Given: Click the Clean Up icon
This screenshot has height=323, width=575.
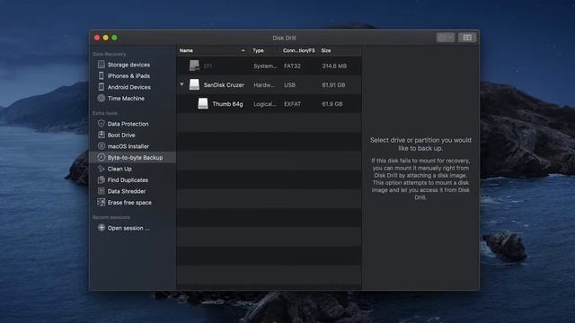Looking at the screenshot, I should pyautogui.click(x=102, y=169).
